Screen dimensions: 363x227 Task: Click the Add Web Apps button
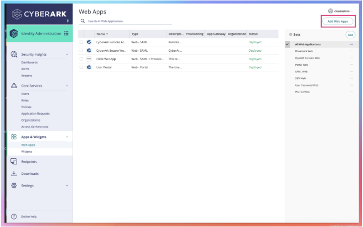[338, 21]
